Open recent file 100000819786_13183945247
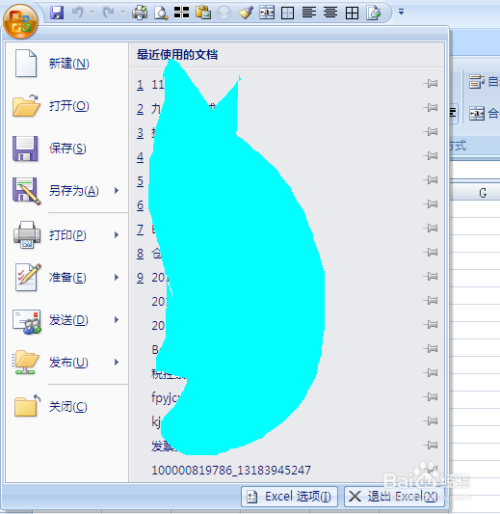This screenshot has width=500, height=514. [x=231, y=471]
